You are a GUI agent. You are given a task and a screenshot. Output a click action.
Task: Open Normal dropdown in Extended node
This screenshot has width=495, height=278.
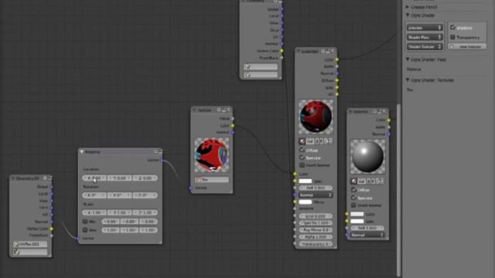click(x=316, y=195)
